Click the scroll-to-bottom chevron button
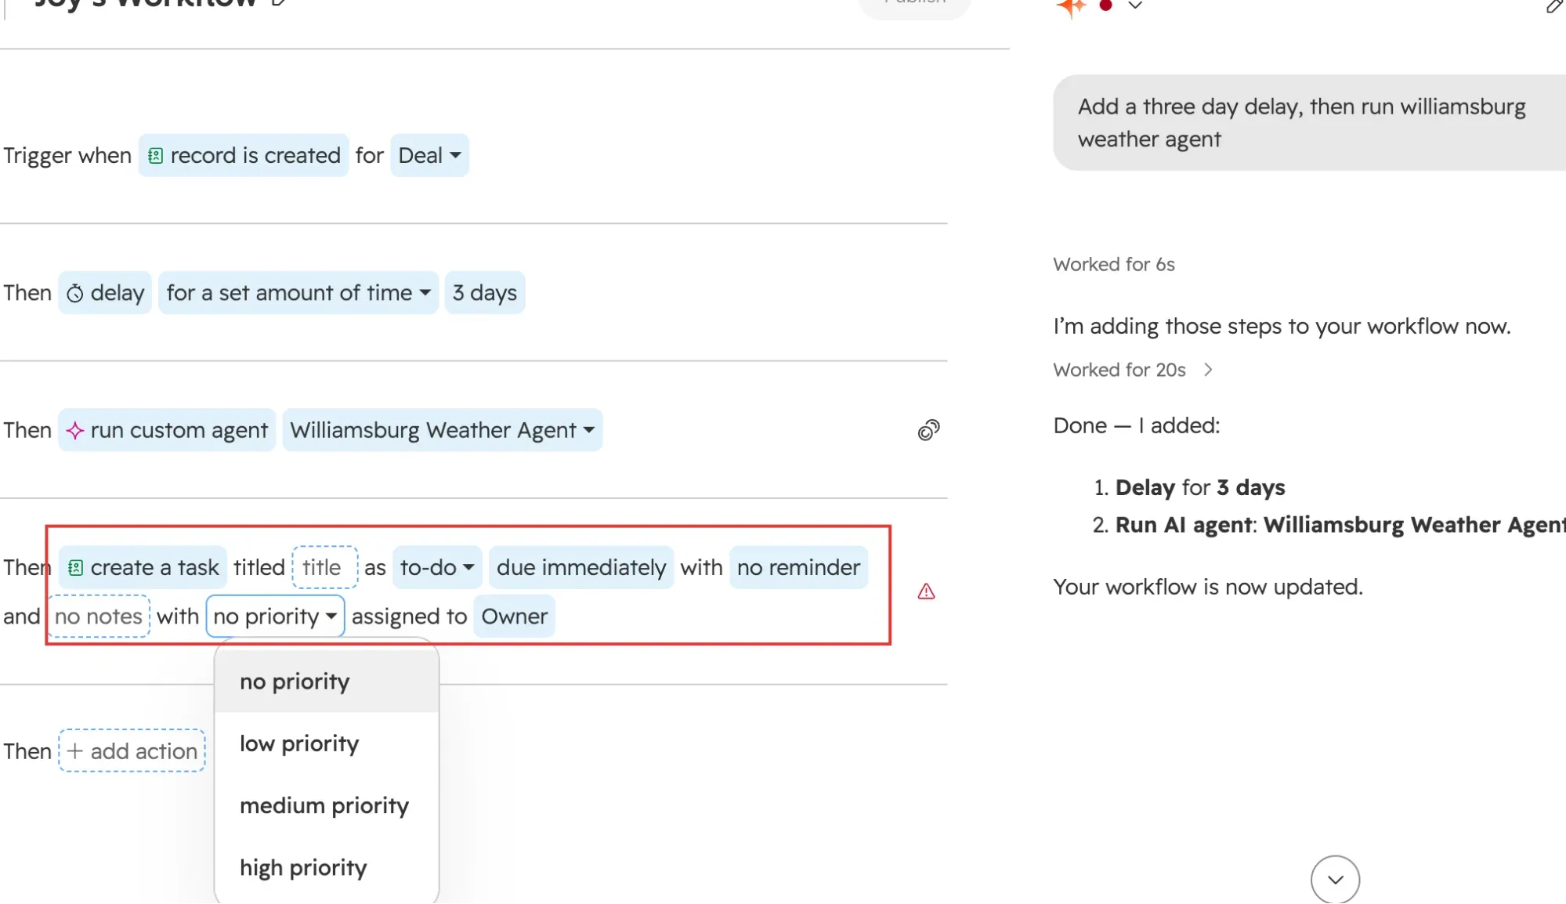 pyautogui.click(x=1335, y=880)
